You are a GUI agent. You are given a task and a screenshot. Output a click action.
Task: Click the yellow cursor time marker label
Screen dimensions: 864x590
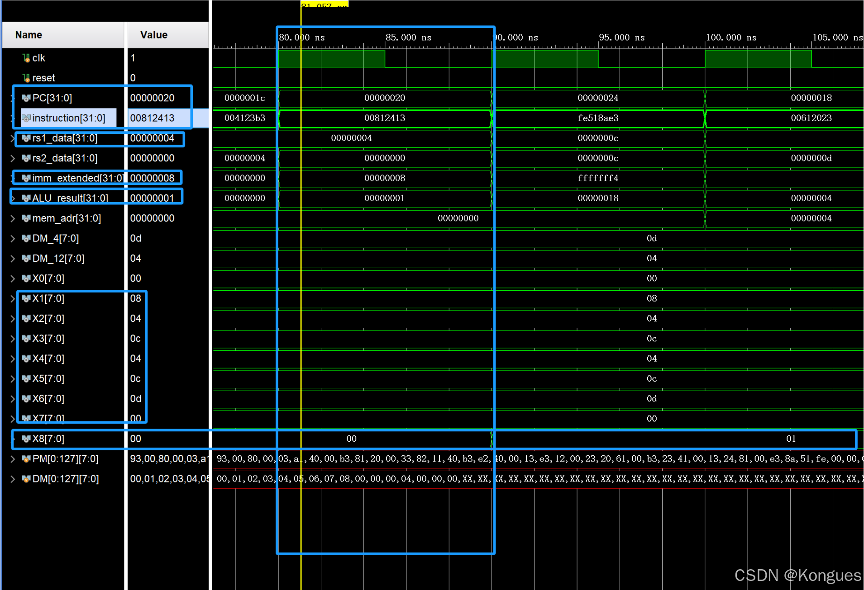point(325,5)
